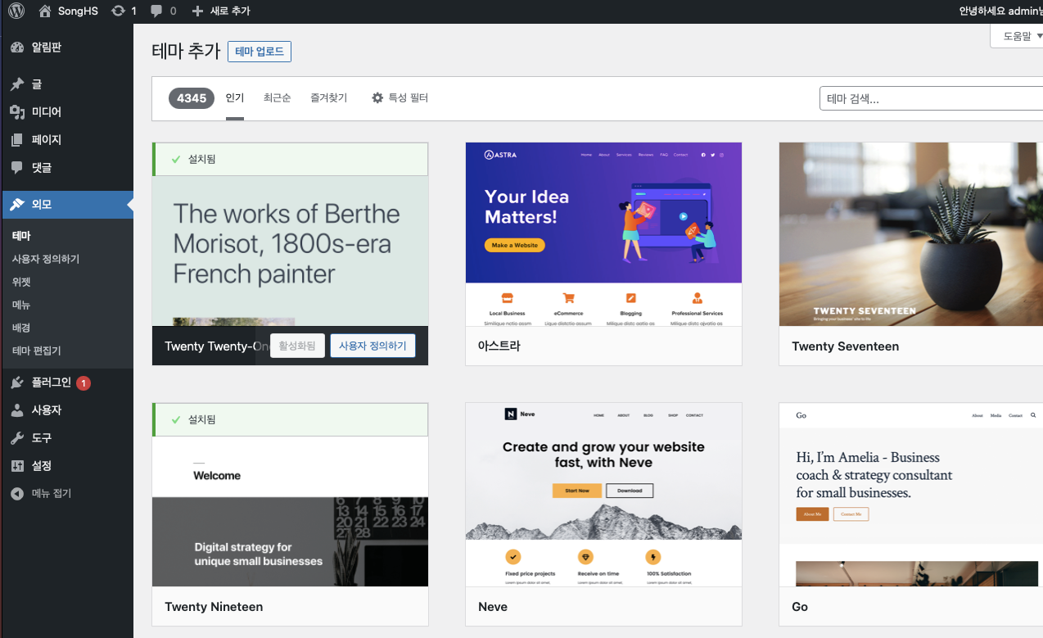1043x638 pixels.
Task: Click the Twenty Seventeen theme name
Action: point(845,346)
